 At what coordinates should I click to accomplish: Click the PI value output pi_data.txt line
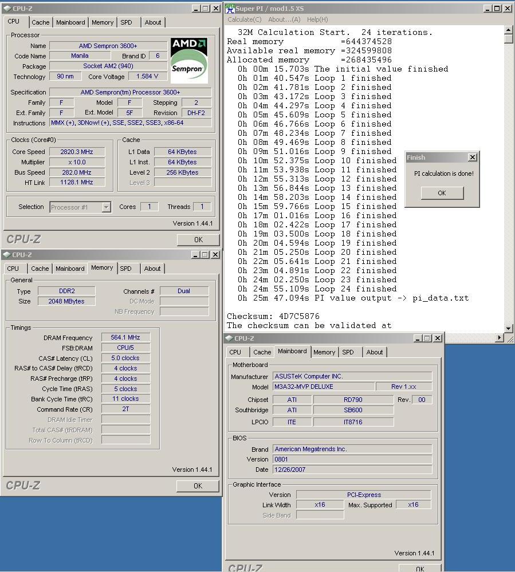tap(353, 298)
